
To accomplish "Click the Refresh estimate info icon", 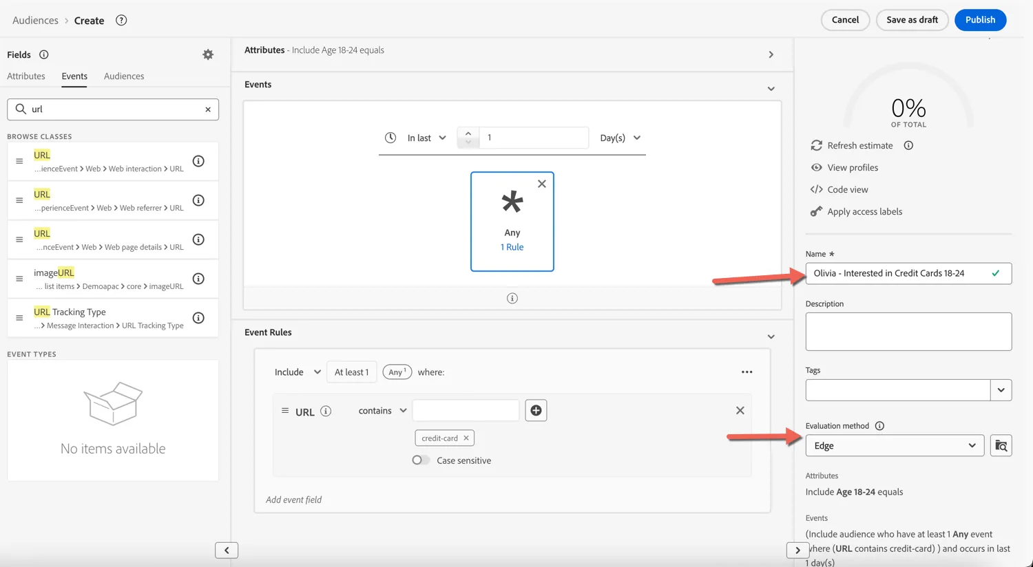I will tap(908, 145).
